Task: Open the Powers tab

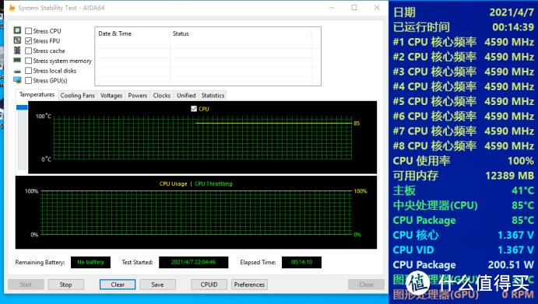Action: (137, 96)
